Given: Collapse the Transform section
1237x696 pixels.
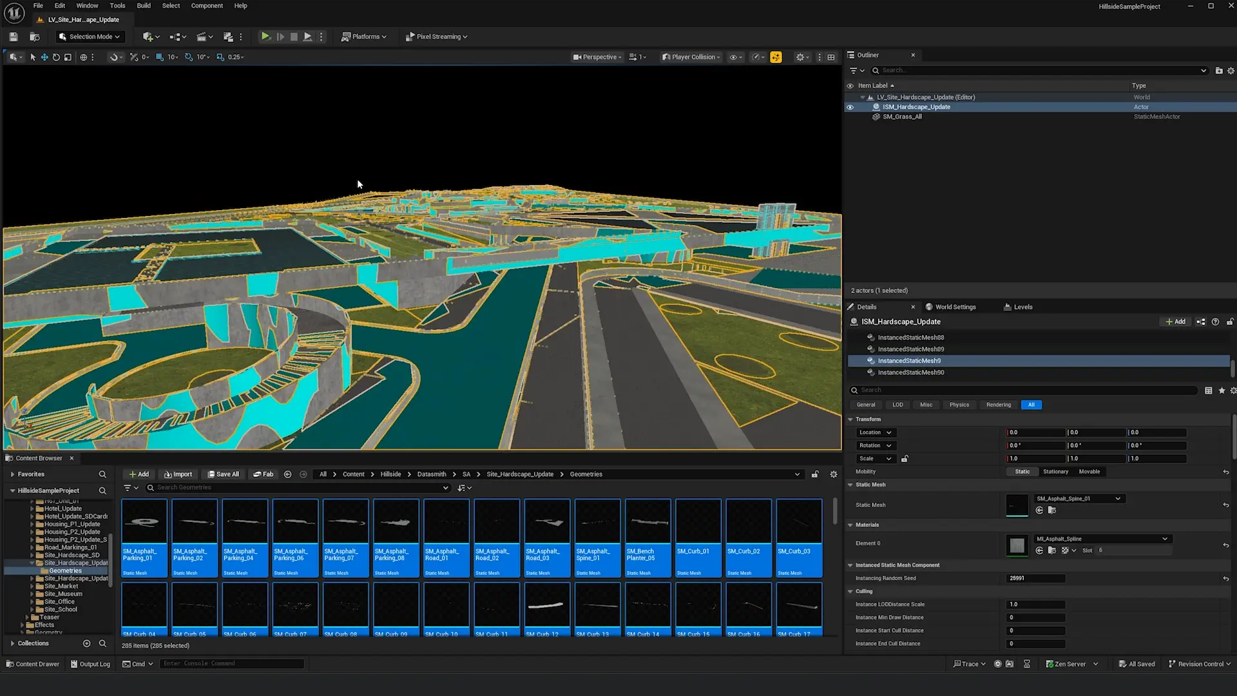Looking at the screenshot, I should pos(850,420).
